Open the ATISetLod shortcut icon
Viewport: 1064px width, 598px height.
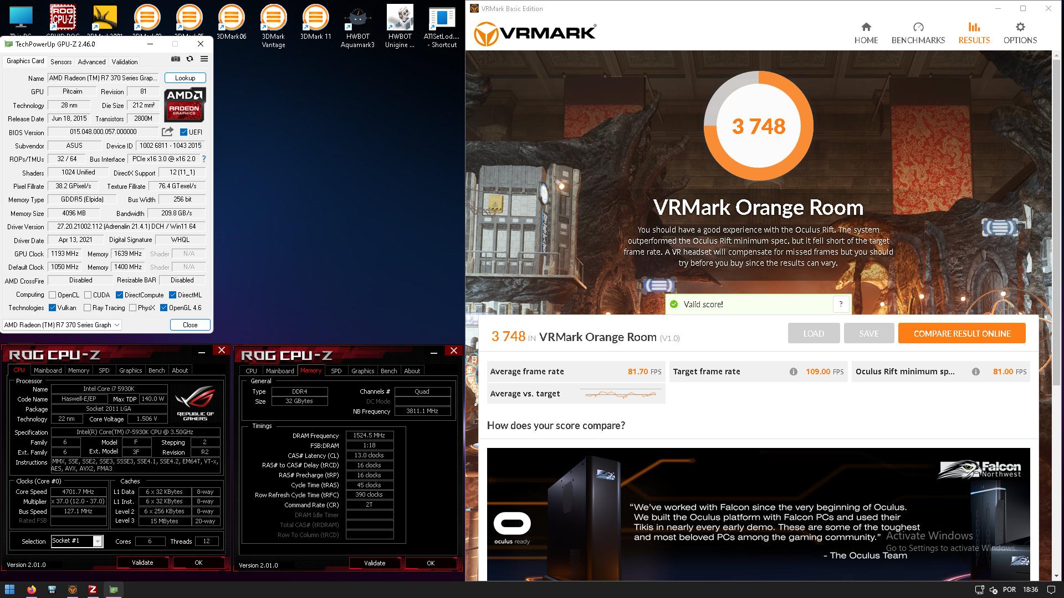point(442,25)
